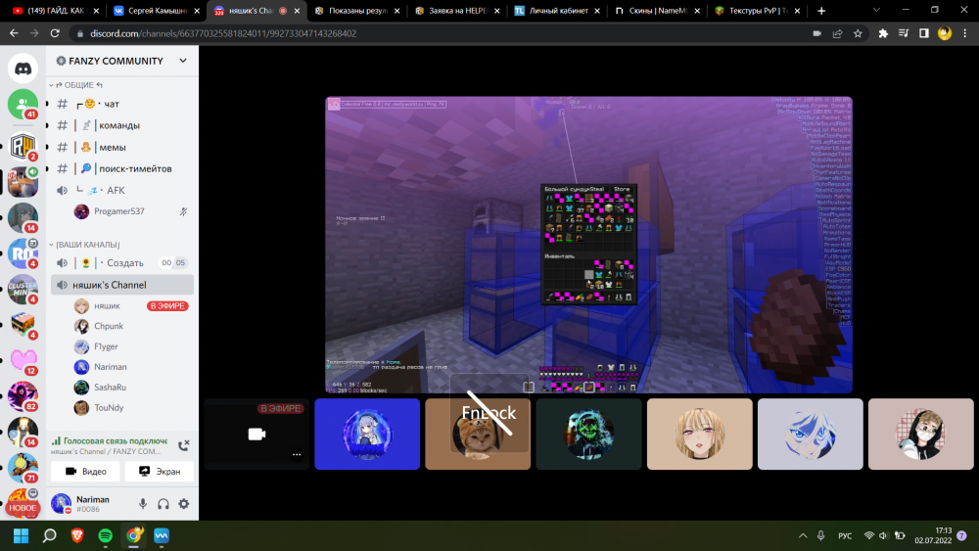This screenshot has height=551, width=979.
Task: Switch to the Скины NameMC tab
Action: pyautogui.click(x=657, y=11)
